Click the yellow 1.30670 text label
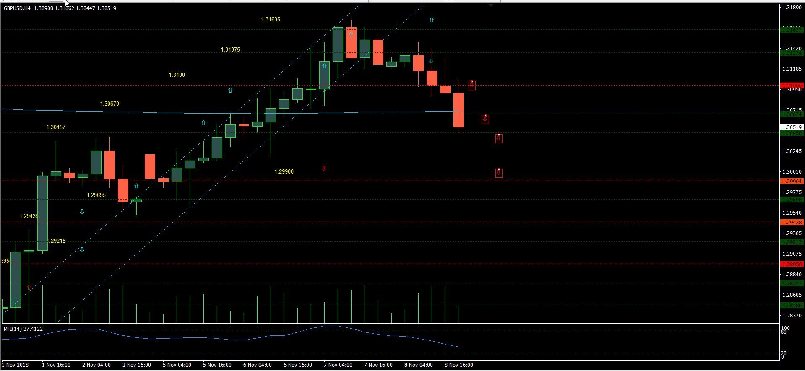 click(x=109, y=104)
